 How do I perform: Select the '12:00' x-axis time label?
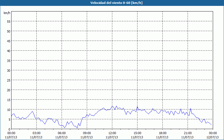click(x=112, y=133)
